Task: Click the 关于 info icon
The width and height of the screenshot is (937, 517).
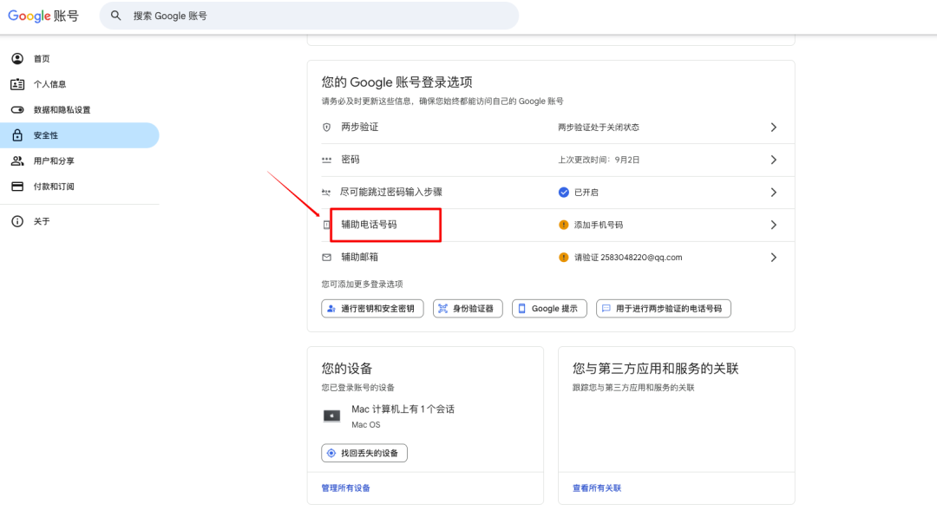Action: 17,221
